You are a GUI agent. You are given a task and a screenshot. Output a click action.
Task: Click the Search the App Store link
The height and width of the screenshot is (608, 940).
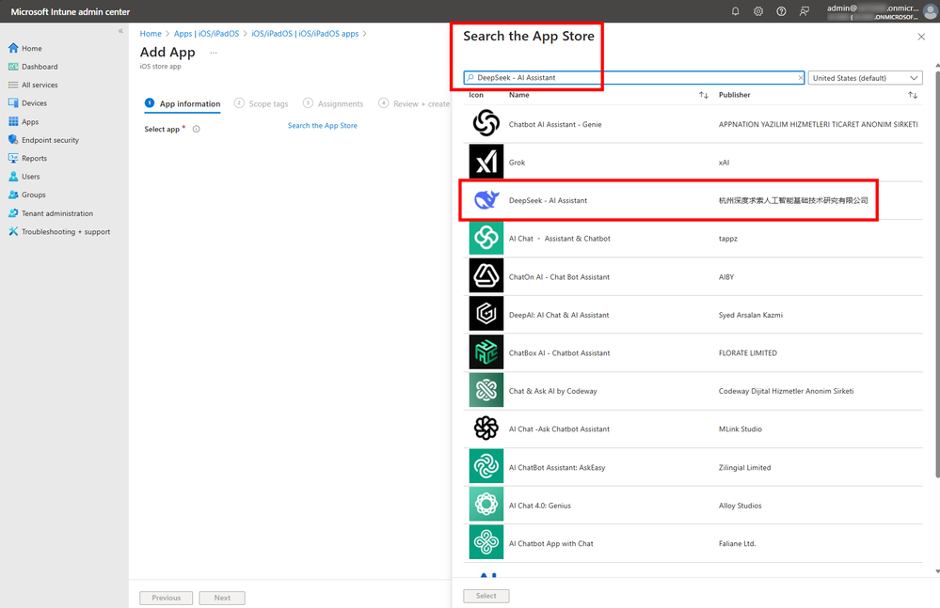(323, 126)
